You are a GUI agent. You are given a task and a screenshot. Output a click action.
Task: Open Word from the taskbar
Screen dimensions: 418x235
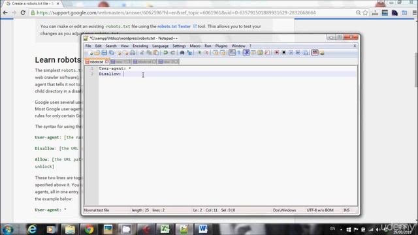point(203,229)
